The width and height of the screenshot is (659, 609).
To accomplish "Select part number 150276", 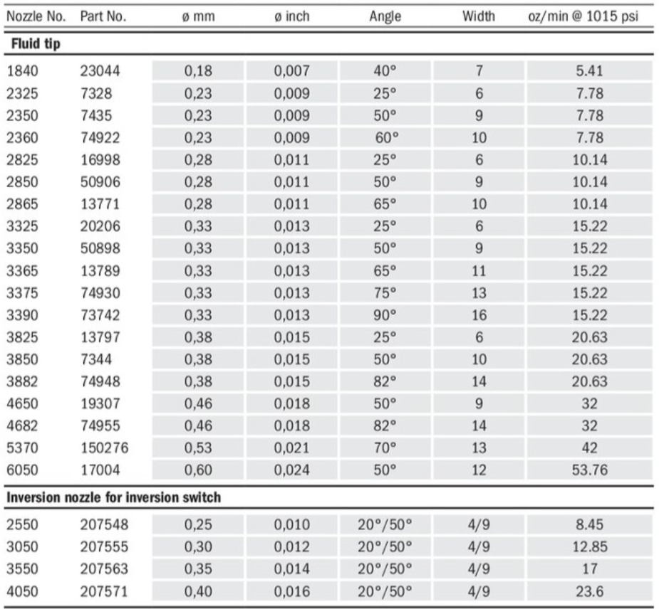I will point(102,447).
